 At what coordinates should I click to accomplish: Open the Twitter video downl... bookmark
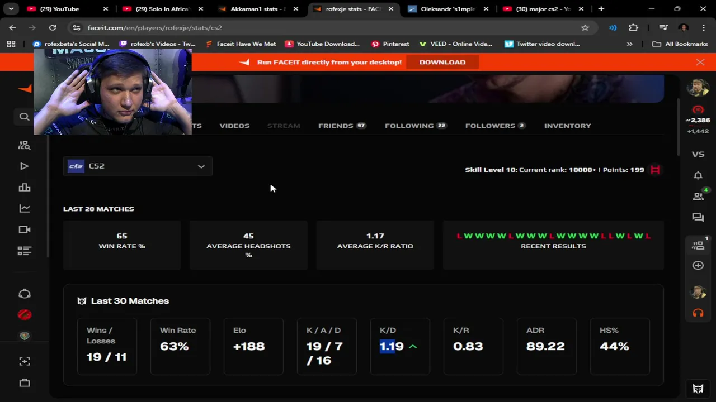pyautogui.click(x=542, y=44)
